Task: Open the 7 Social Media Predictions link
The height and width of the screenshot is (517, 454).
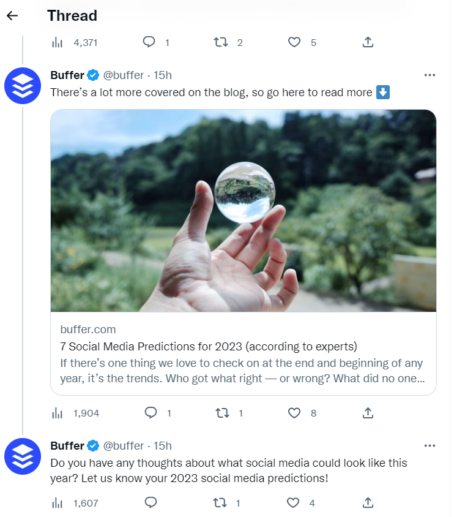Action: [x=209, y=346]
